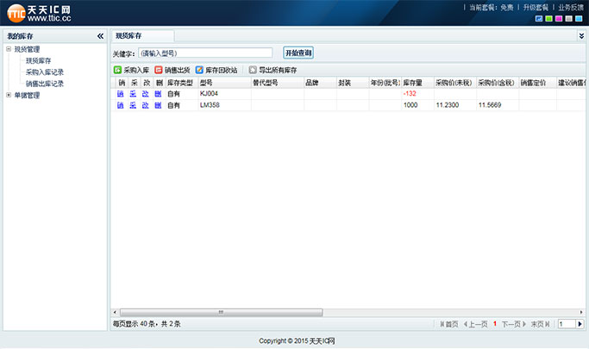Select the green theme color swatch
Image resolution: width=589 pixels, height=349 pixels.
[549, 18]
